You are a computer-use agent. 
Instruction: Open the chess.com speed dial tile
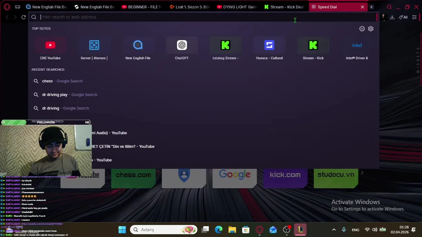[x=133, y=178]
